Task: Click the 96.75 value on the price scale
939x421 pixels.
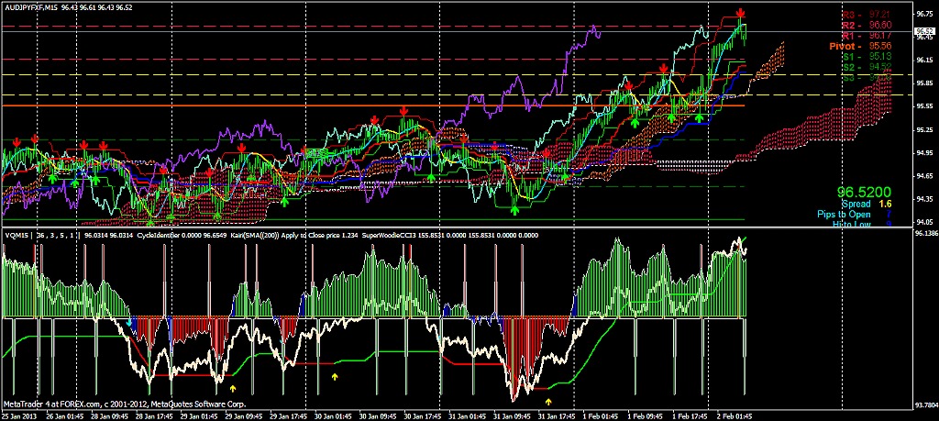Action: click(925, 15)
